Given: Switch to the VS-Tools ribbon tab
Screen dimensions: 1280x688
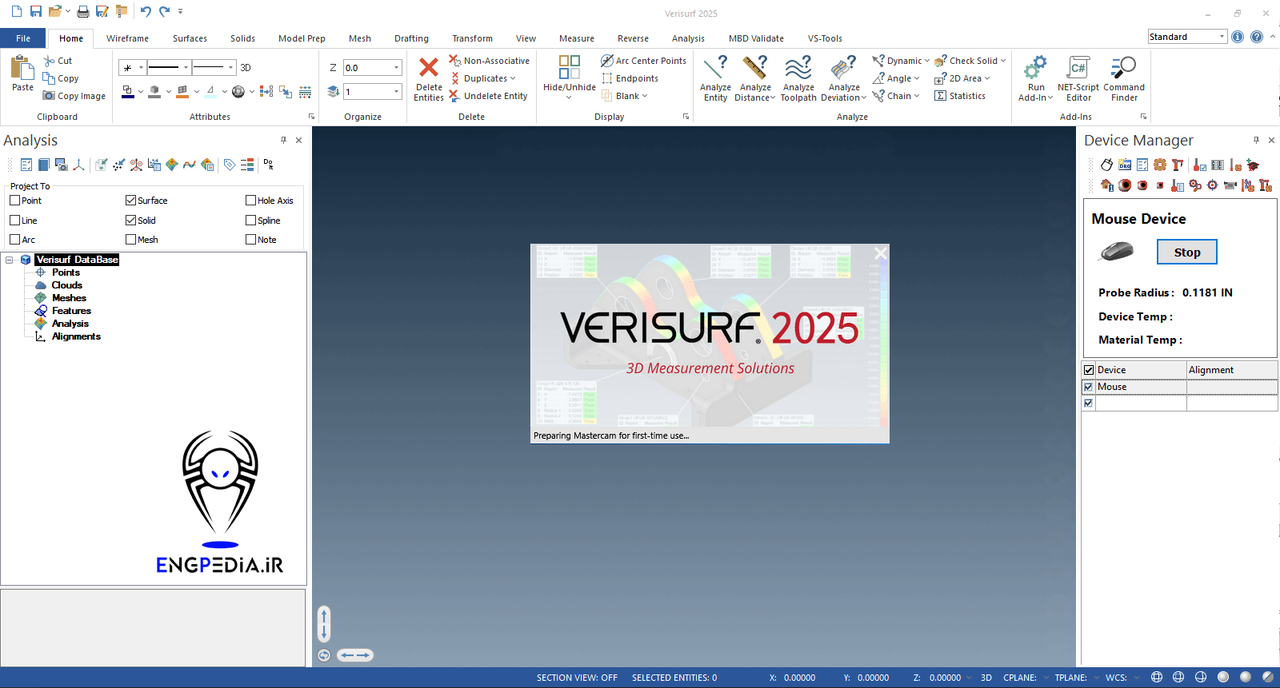Looking at the screenshot, I should 825,38.
